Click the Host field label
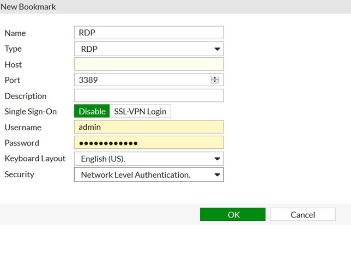Viewport: 351px width, 266px height. click(x=13, y=64)
